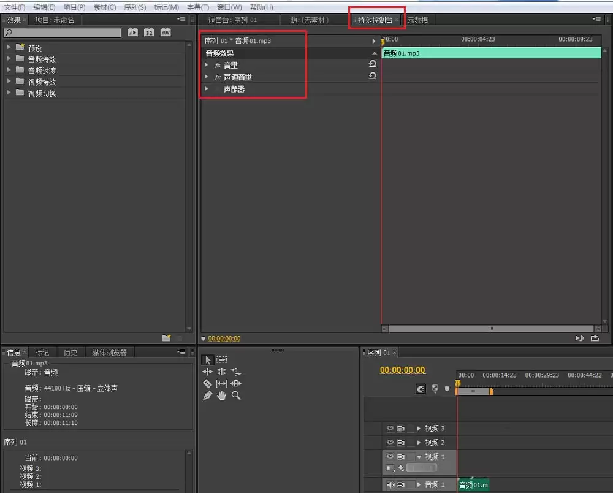
Task: Select the Ripple Edit tool
Action: tap(207, 372)
